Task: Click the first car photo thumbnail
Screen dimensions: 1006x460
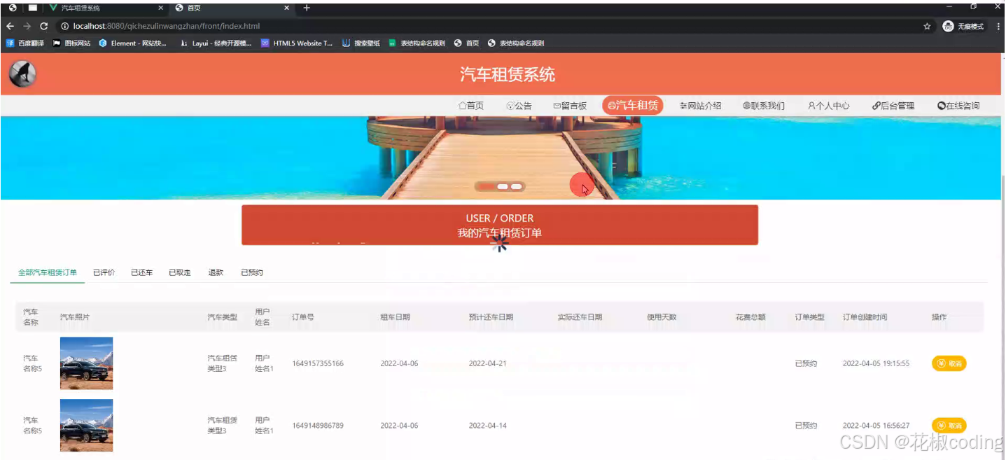Action: [86, 363]
